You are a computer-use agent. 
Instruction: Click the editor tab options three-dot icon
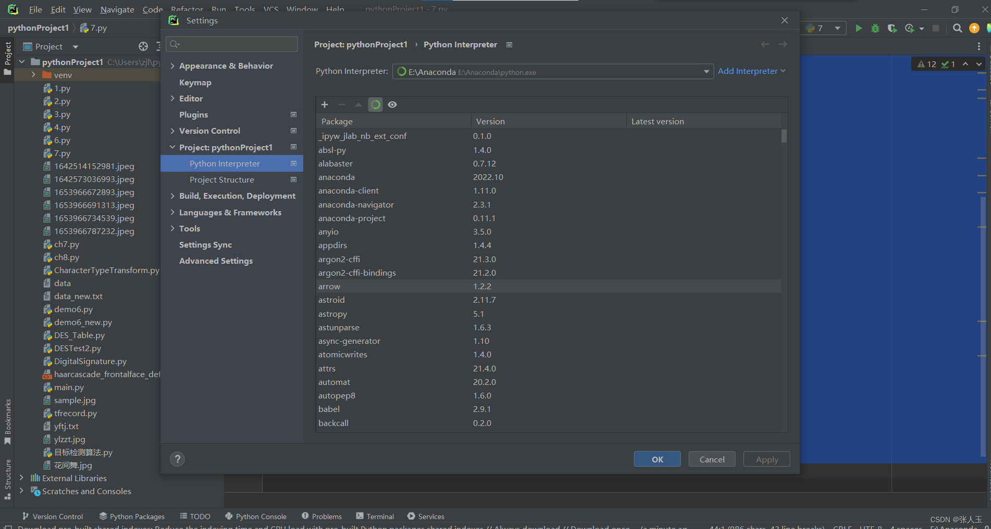point(979,46)
